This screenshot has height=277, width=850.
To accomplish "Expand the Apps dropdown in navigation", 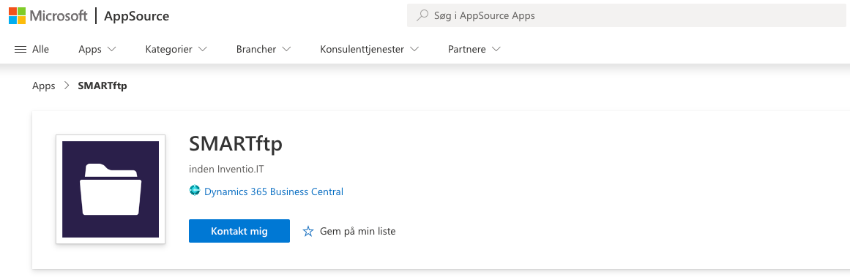I will (97, 49).
